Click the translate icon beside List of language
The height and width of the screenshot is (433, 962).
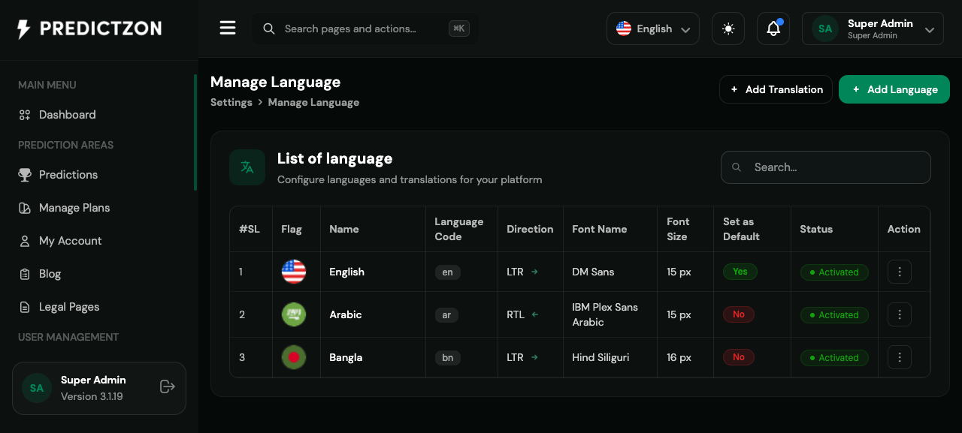(x=247, y=167)
